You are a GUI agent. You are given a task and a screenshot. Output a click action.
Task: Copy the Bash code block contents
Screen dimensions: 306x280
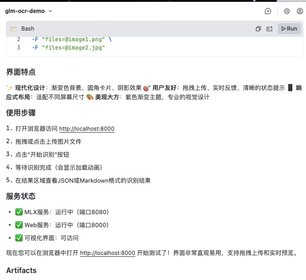point(258,29)
